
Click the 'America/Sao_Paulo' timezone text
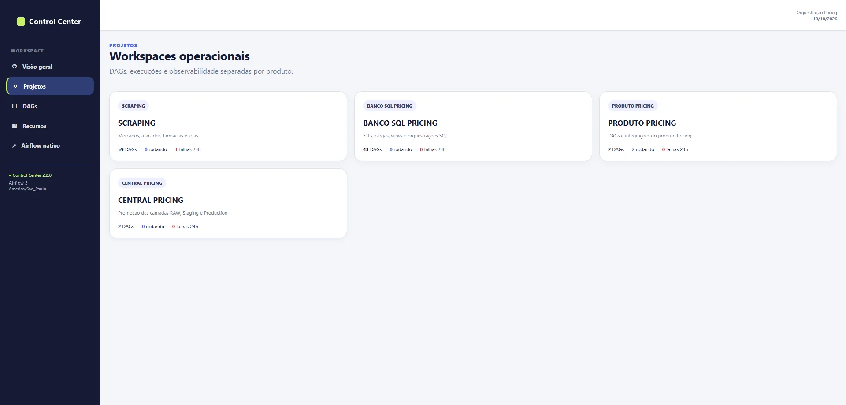point(27,189)
